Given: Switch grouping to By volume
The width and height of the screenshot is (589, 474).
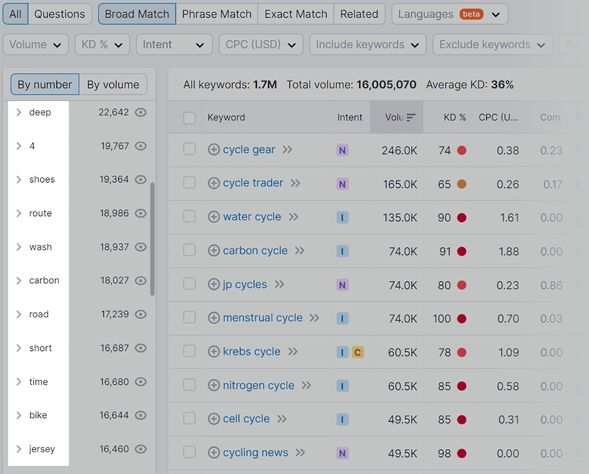Looking at the screenshot, I should click(x=113, y=84).
